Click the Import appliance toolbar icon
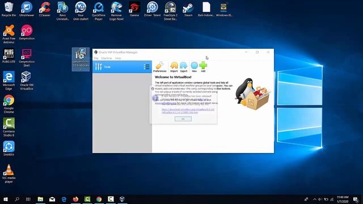The image size is (363, 204). 174,67
